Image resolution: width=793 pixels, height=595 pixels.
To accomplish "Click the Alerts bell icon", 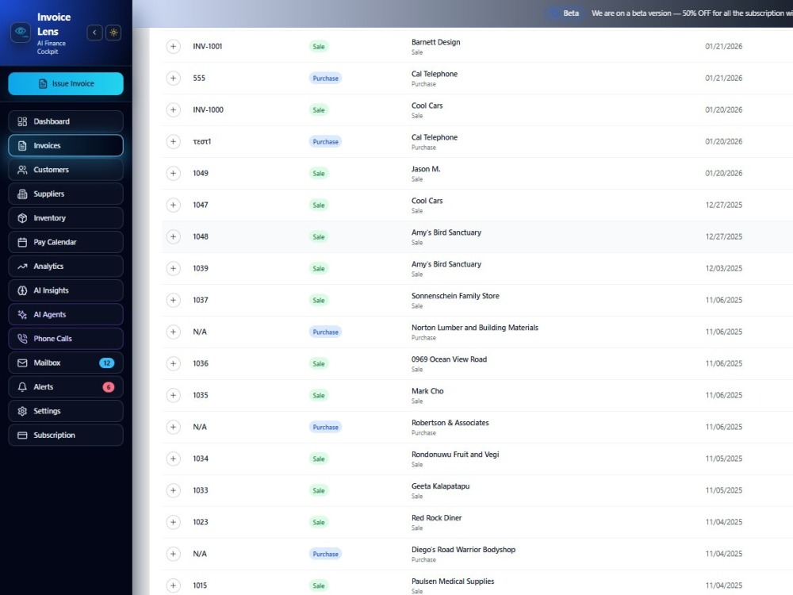I will point(22,387).
